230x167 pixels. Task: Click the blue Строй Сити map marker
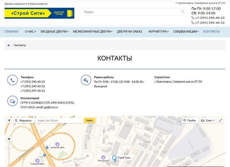(x=114, y=158)
